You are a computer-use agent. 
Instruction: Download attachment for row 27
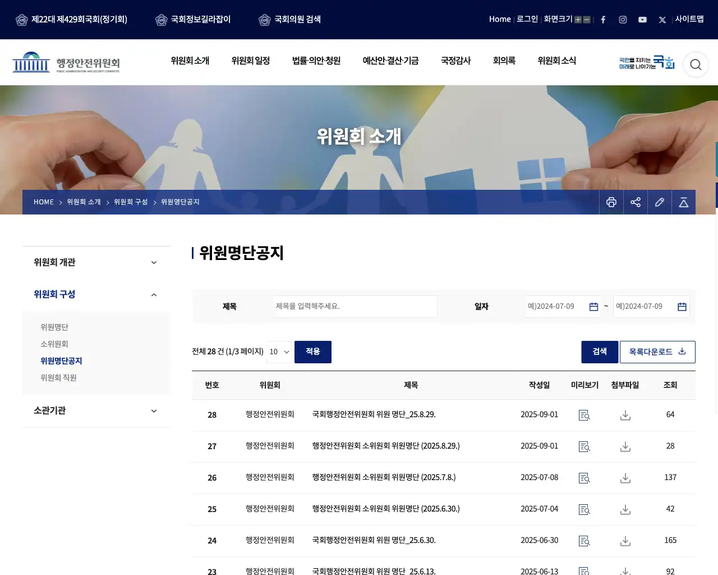click(x=625, y=446)
